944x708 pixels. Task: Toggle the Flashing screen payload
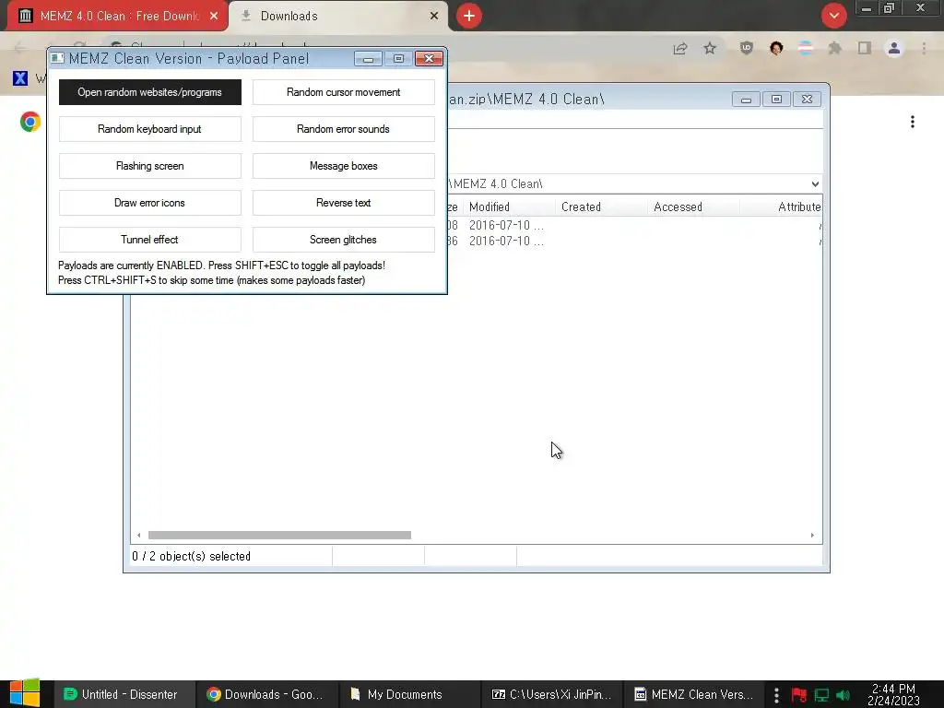pos(150,166)
